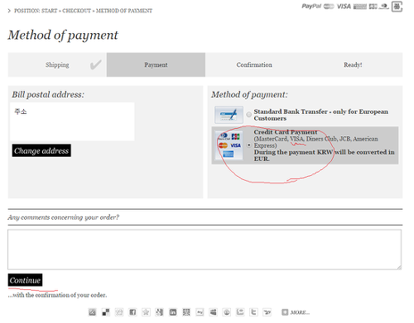Click the Credit Card Payment label text

click(x=286, y=132)
